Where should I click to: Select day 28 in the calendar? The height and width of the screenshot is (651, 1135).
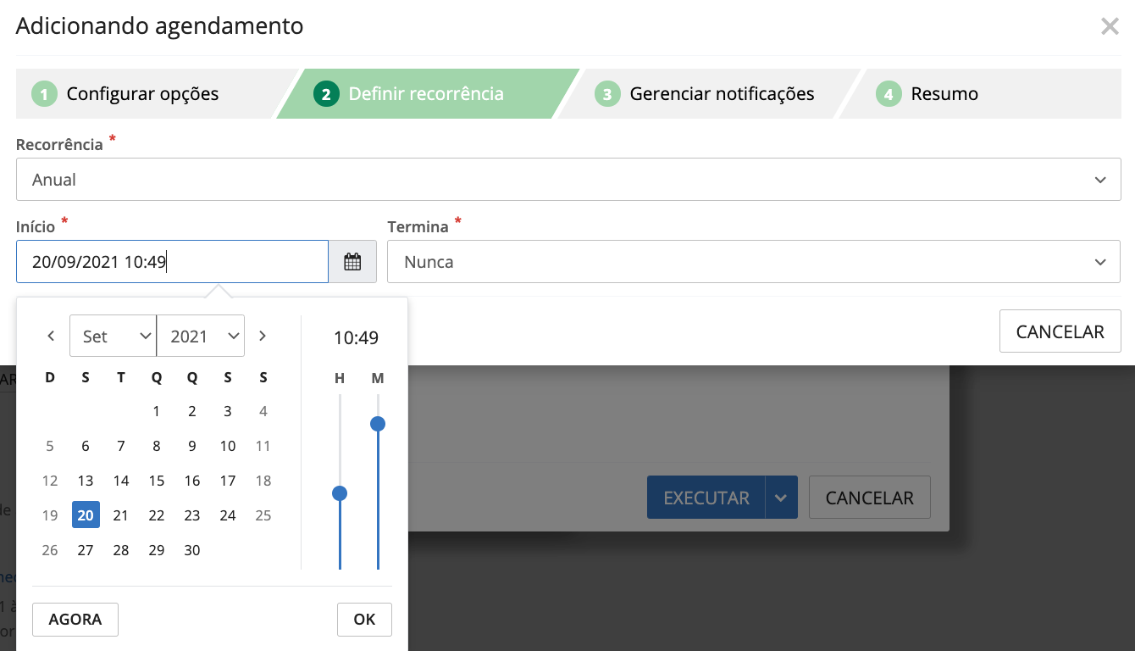tap(121, 550)
